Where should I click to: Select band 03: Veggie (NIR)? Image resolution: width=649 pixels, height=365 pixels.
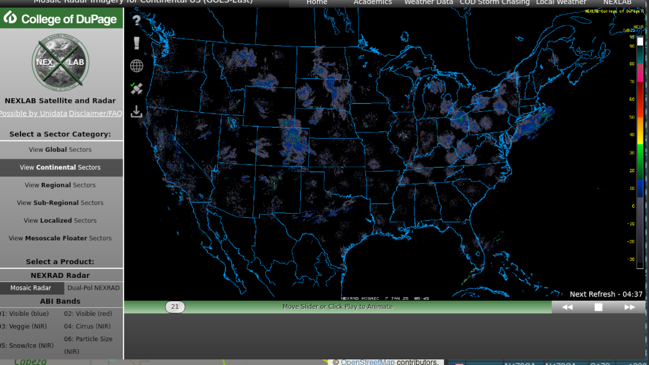[x=23, y=326]
